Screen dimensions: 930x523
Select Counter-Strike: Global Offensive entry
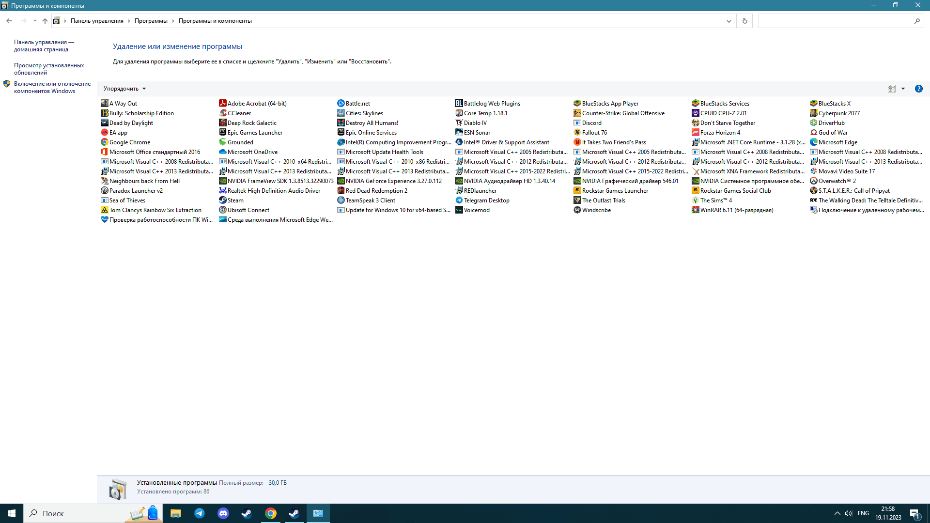pos(620,113)
